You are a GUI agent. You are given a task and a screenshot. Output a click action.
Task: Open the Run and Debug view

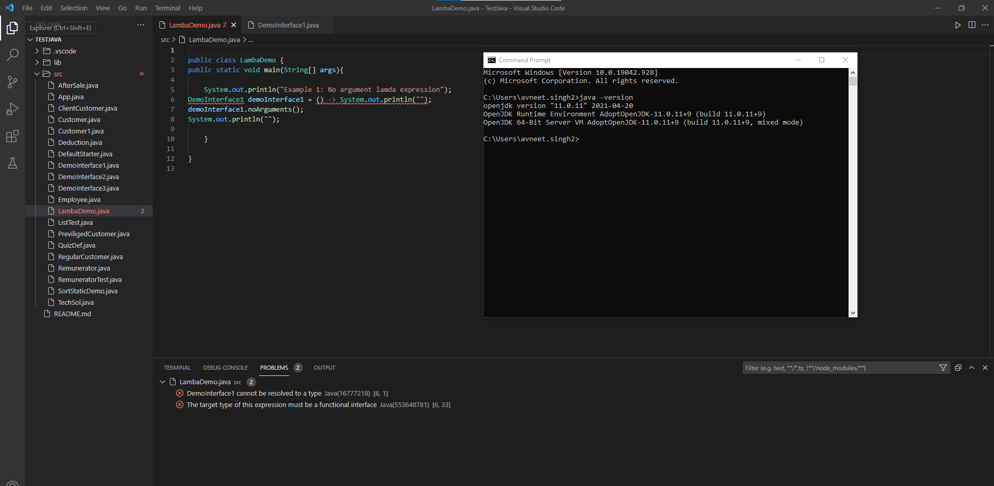pos(12,109)
